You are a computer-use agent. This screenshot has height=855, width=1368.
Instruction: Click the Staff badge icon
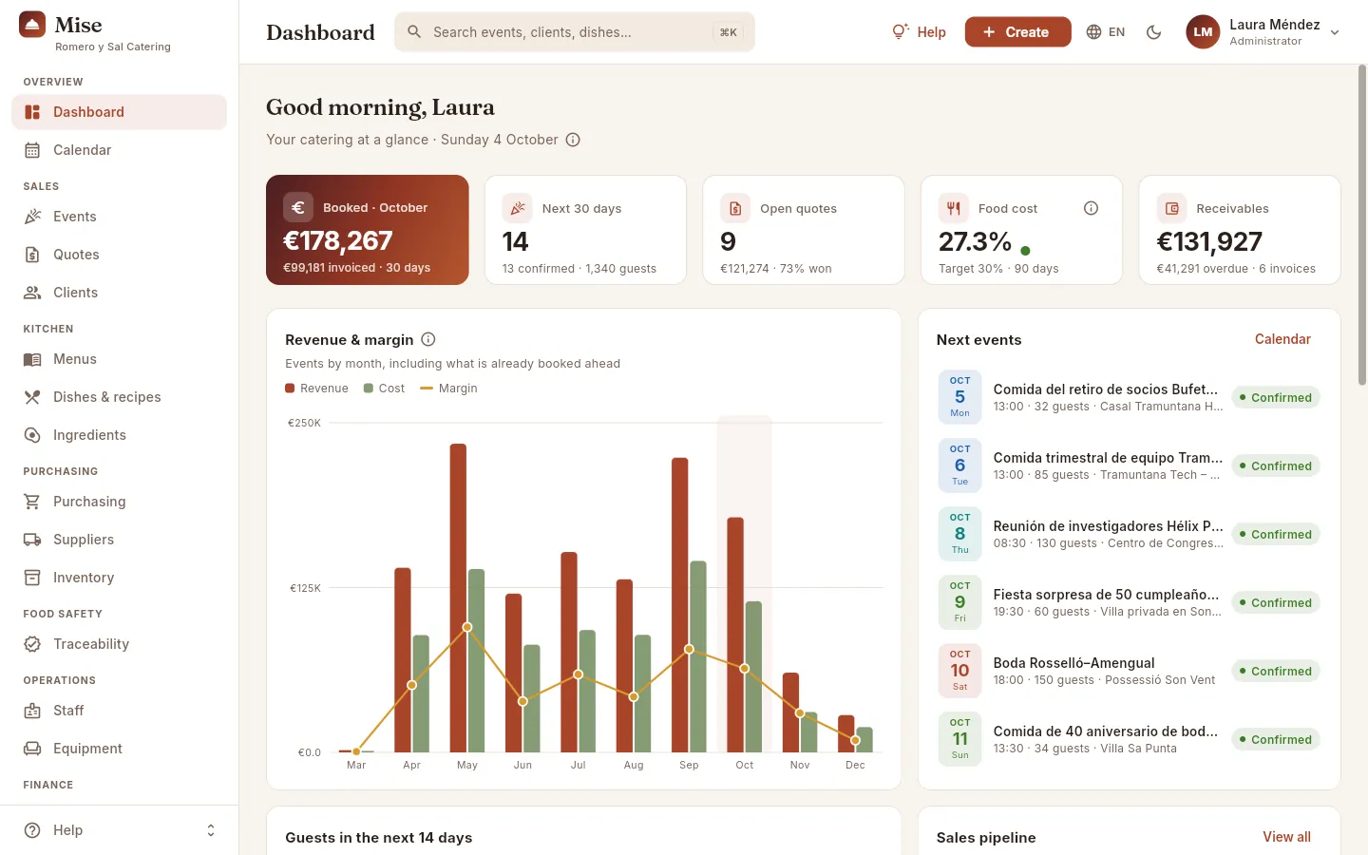(32, 711)
